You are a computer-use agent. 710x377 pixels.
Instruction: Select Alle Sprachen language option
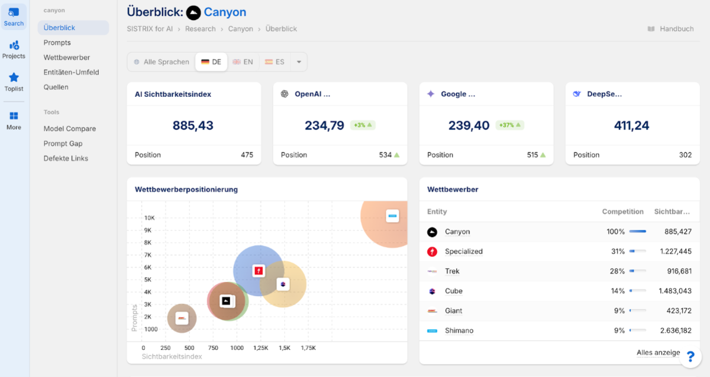tap(162, 62)
